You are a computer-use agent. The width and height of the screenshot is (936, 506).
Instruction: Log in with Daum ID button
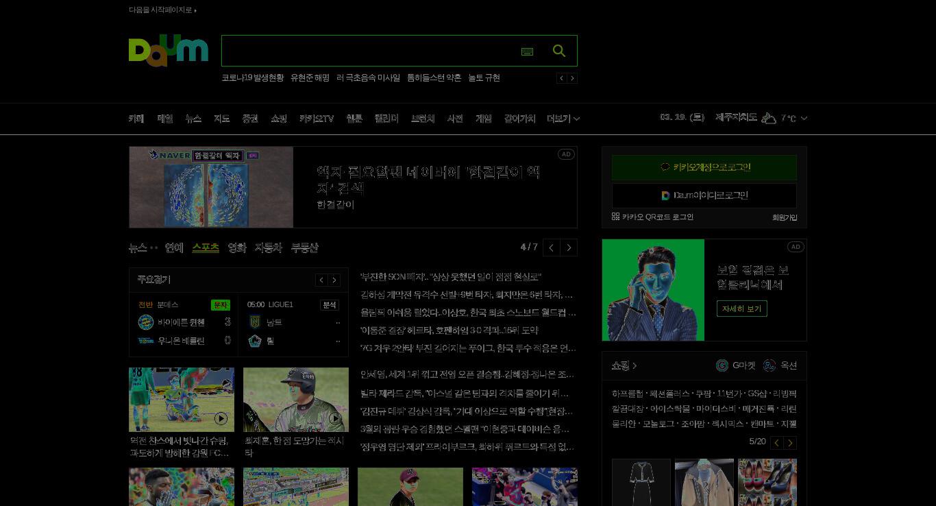pos(704,195)
